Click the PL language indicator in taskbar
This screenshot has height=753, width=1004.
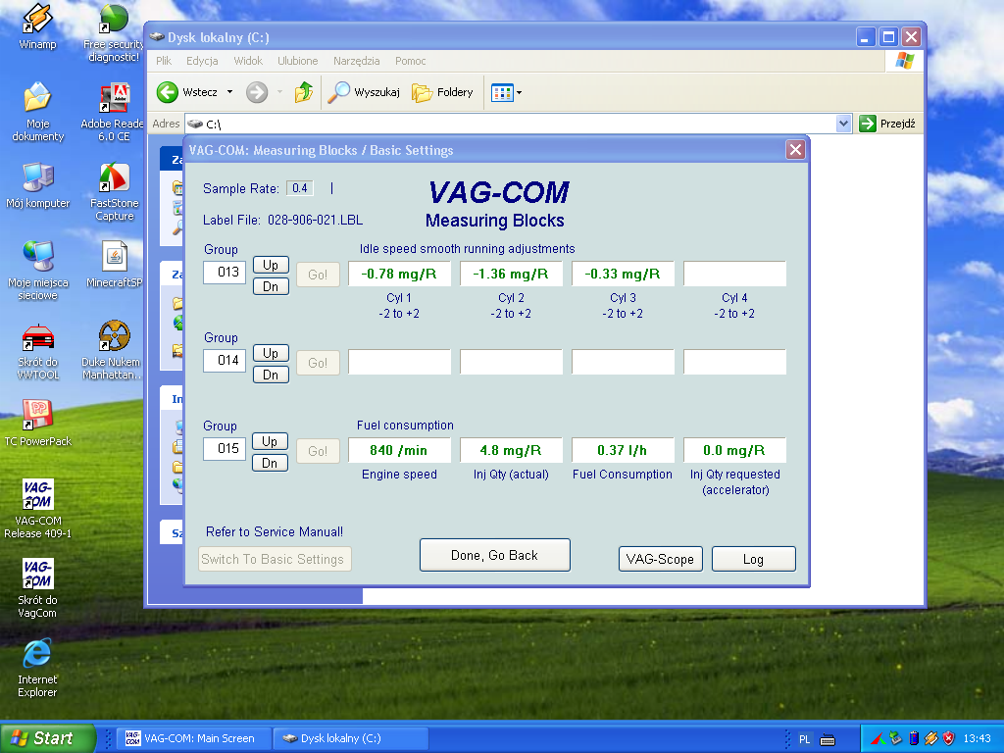804,739
